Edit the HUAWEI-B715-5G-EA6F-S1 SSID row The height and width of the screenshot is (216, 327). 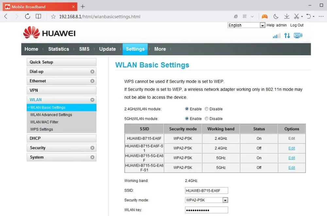tap(292, 168)
